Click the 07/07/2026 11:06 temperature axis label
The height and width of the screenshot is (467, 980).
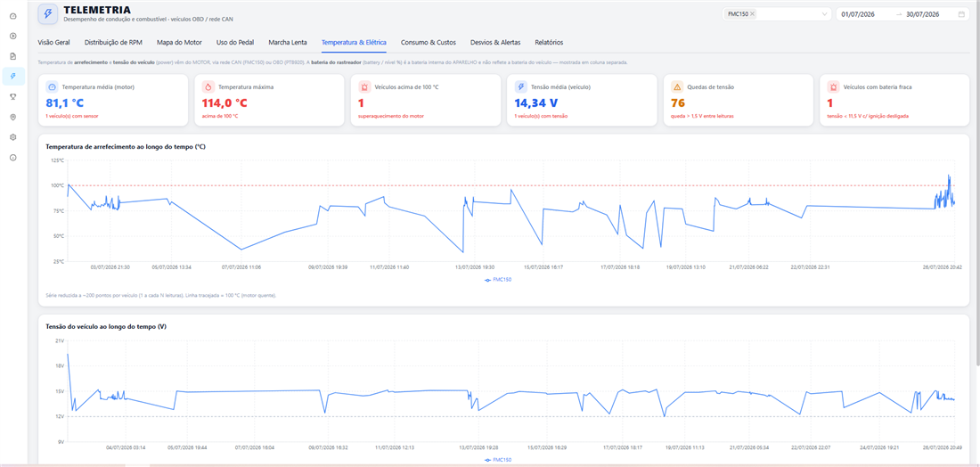[241, 267]
